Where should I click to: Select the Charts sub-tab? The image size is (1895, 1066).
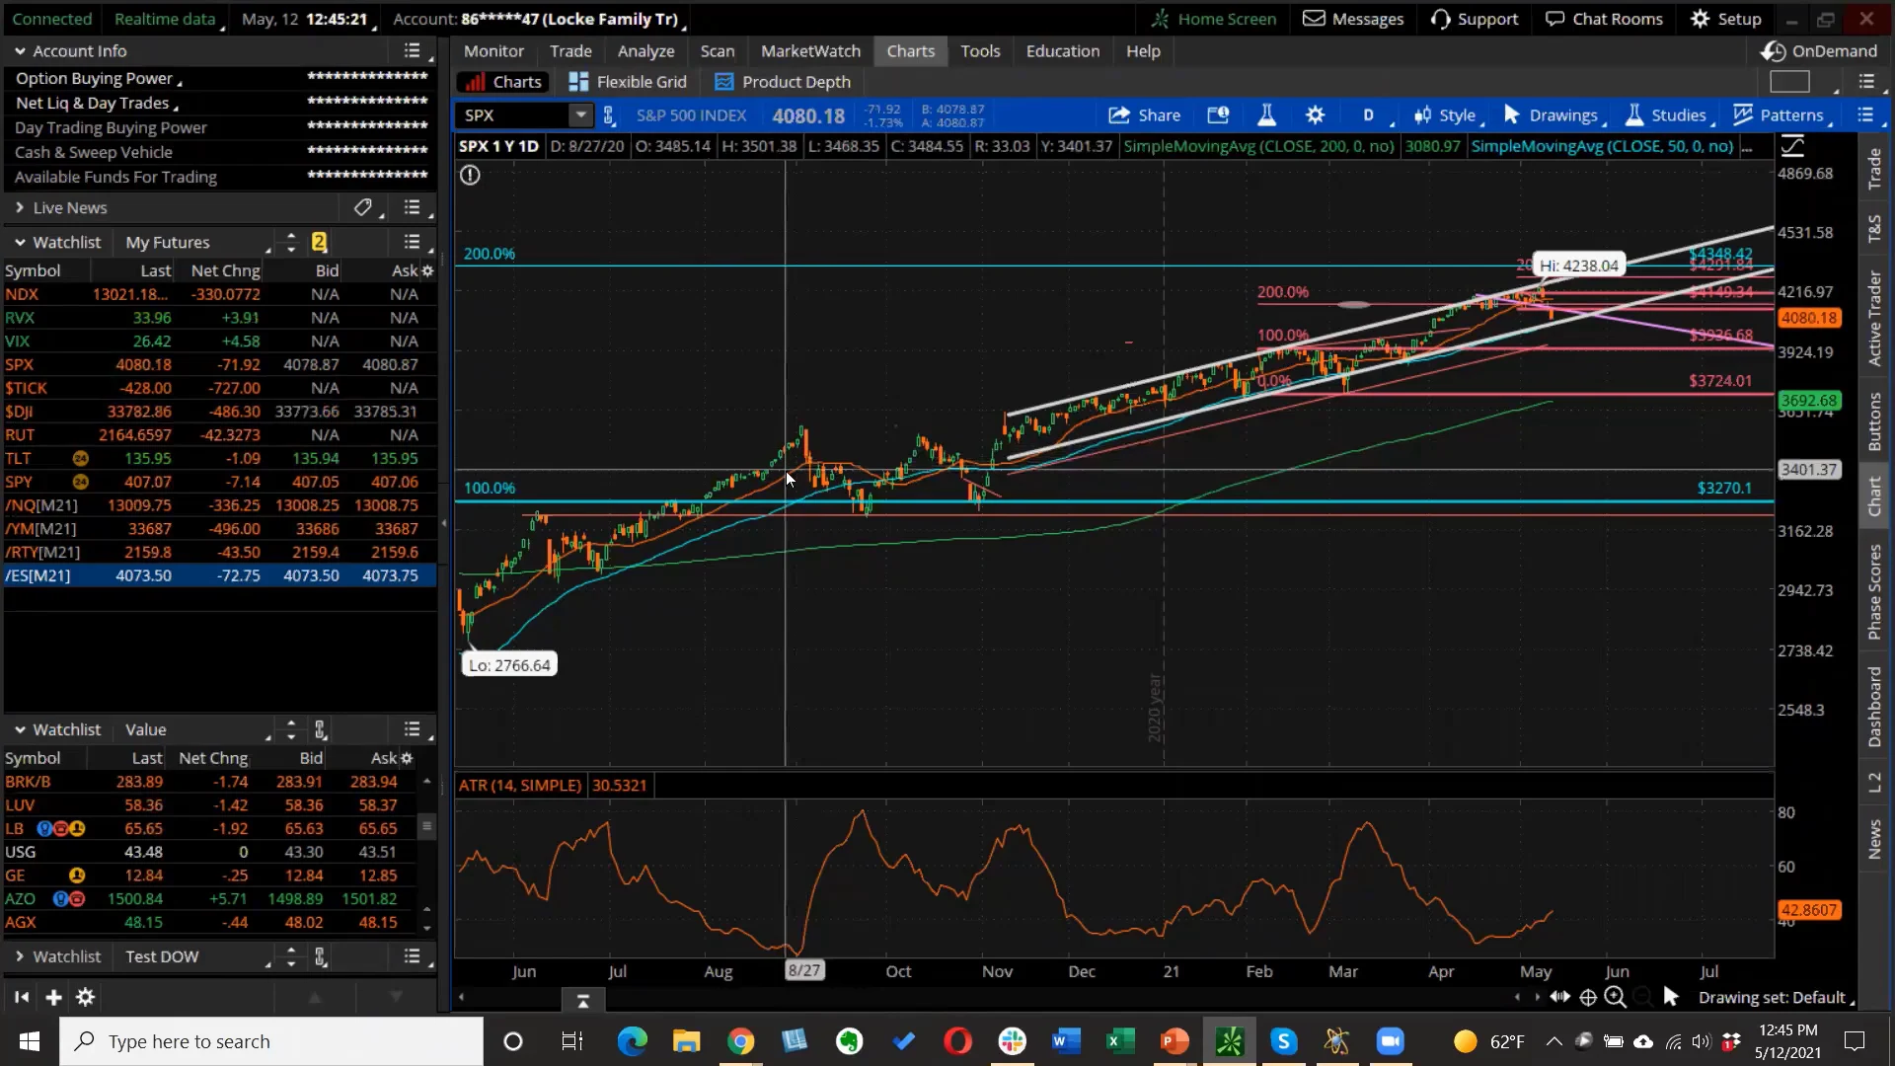coord(504,82)
